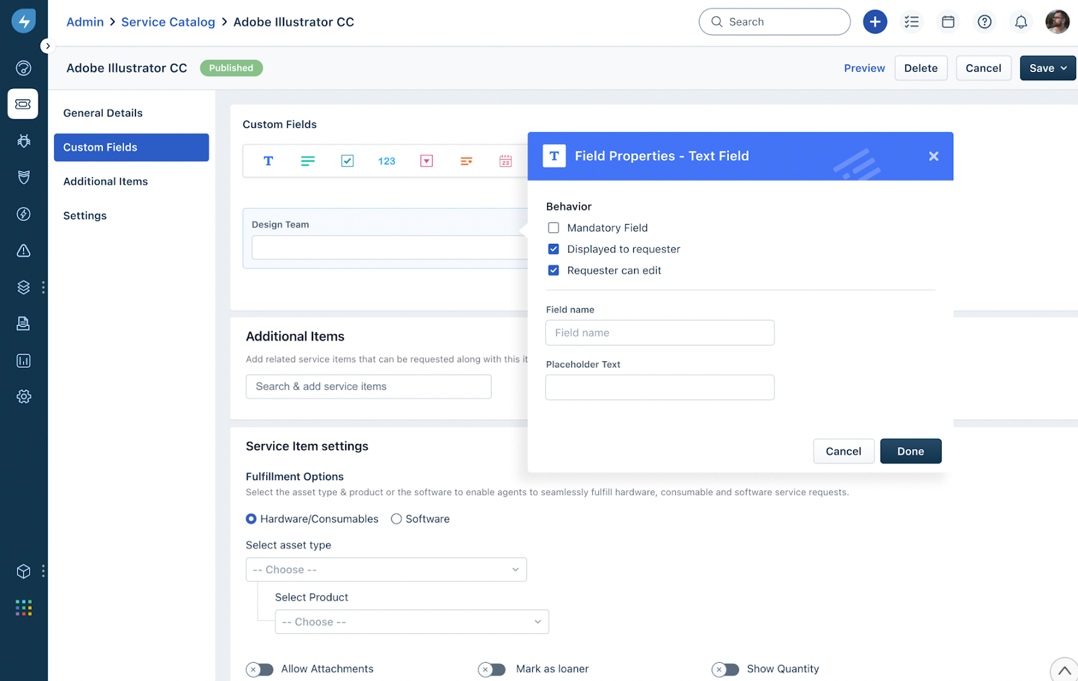Open the Assets layers icon in sidebar
The width and height of the screenshot is (1078, 681).
[x=24, y=287]
